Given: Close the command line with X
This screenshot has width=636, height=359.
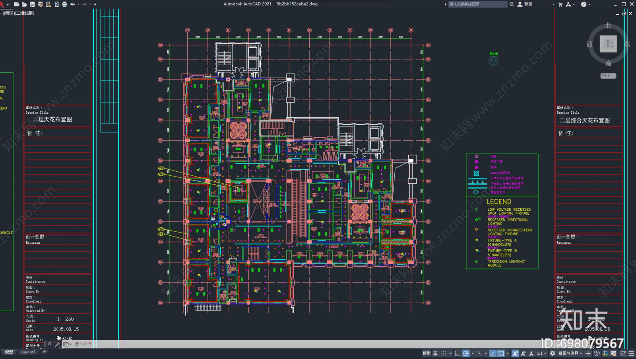Looking at the screenshot, I should pyautogui.click(x=50, y=344).
